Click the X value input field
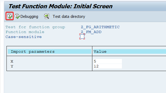Screen dimensions: 166x93 [108, 61]
